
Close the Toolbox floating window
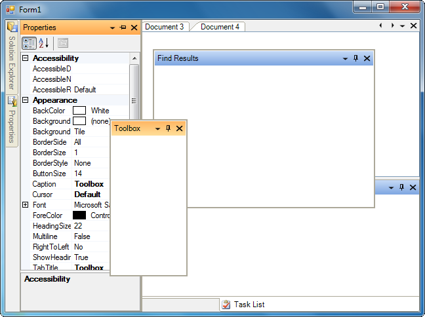(179, 128)
